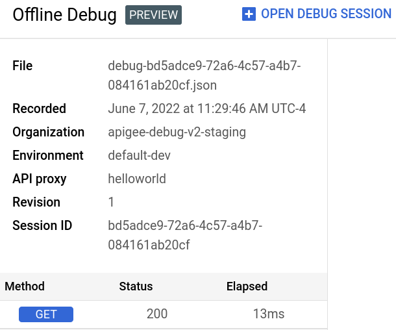Viewport: 396px width, 330px height.
Task: Click the organization apigee-debug-v2-staging value
Action: 177,132
